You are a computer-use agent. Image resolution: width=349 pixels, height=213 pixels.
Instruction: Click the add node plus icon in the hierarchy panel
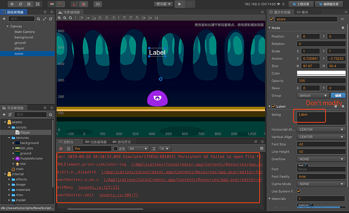click(4, 19)
